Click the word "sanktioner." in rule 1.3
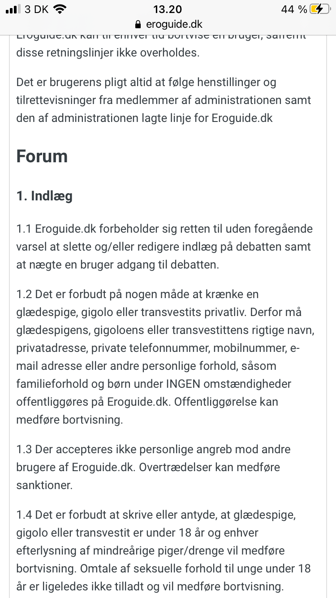The width and height of the screenshot is (336, 598). (44, 485)
